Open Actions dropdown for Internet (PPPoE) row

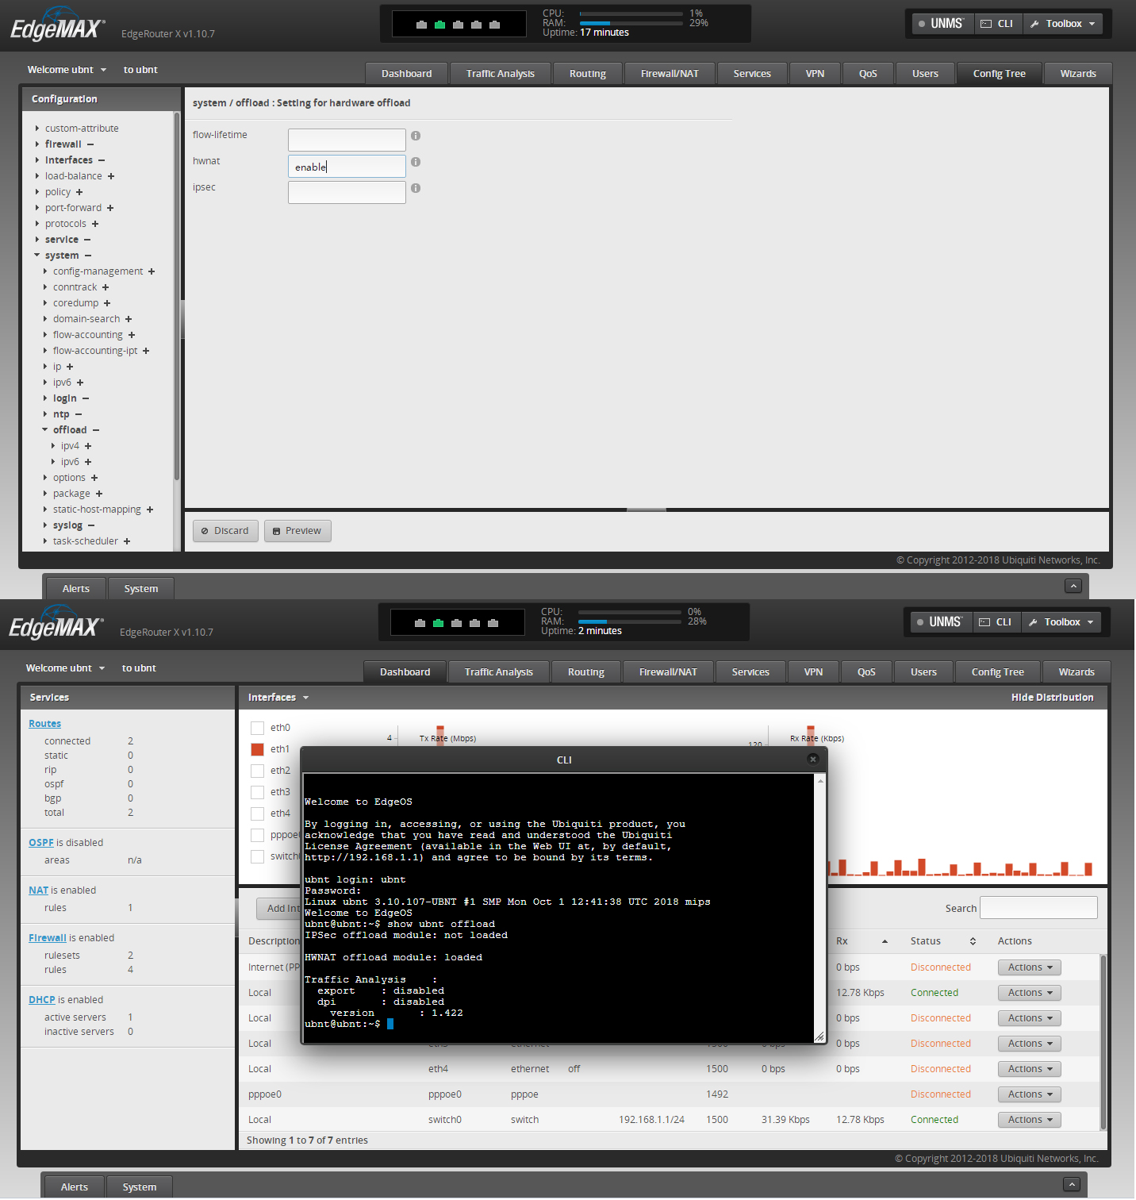(1030, 967)
